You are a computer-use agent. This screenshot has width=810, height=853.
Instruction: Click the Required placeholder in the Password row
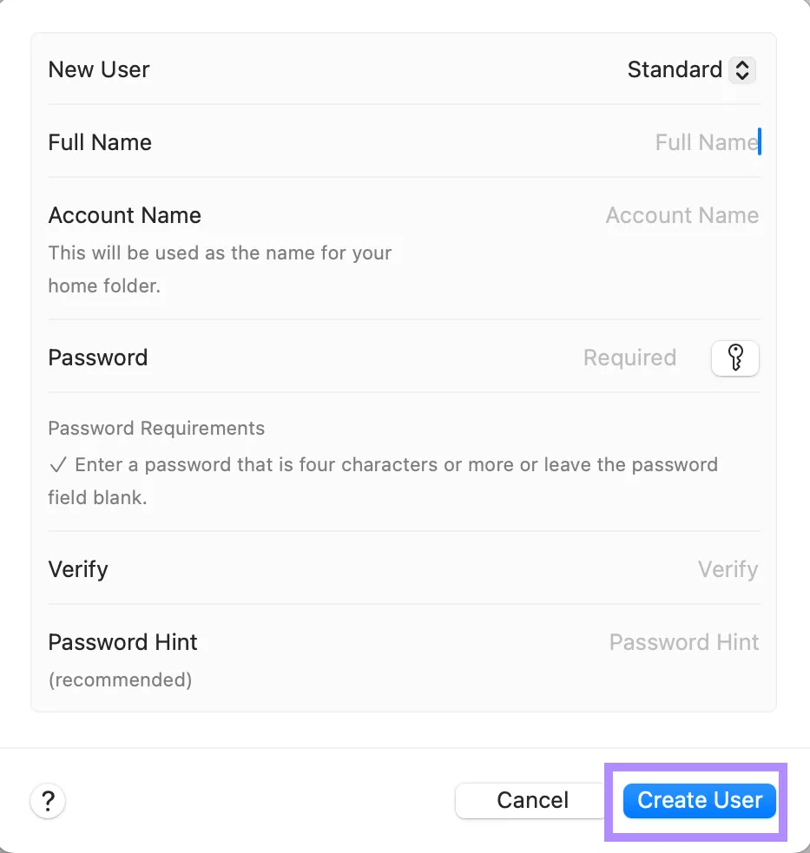coord(630,358)
